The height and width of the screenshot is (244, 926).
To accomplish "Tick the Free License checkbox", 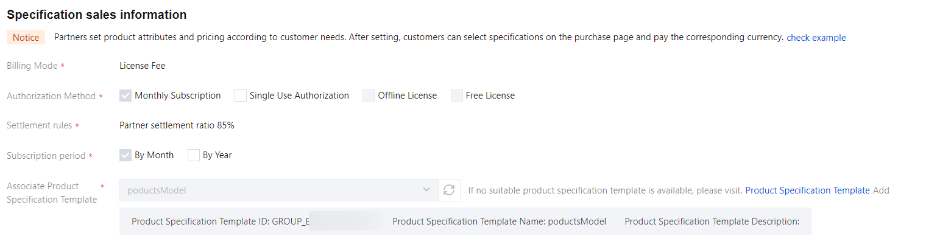I will (457, 96).
